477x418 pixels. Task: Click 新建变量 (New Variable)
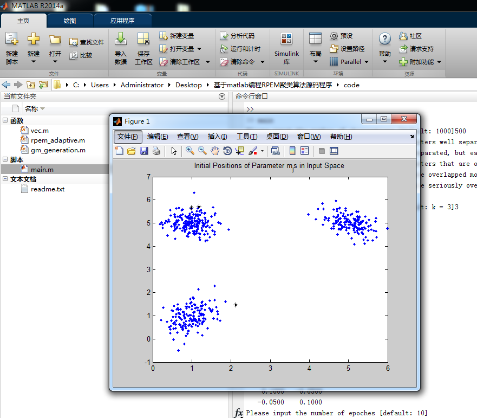click(x=177, y=36)
